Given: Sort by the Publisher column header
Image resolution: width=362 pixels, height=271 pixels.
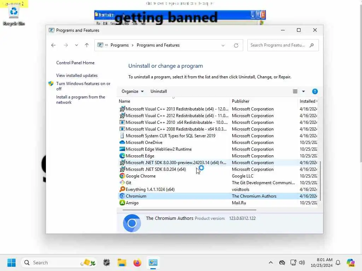Looking at the screenshot, I should click(240, 101).
